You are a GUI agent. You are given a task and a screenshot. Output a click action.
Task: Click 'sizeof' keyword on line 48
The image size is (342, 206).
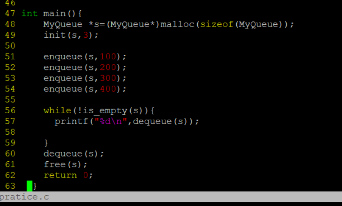tap(216, 24)
